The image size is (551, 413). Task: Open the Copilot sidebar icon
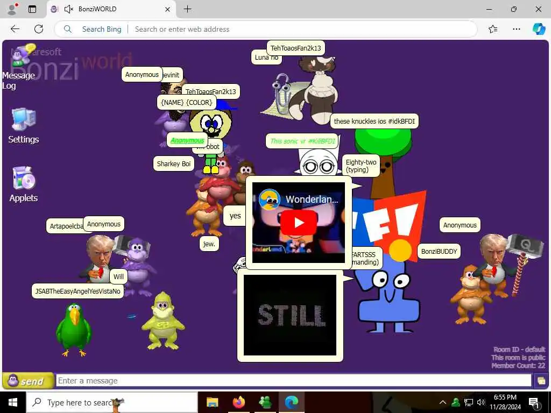(539, 29)
